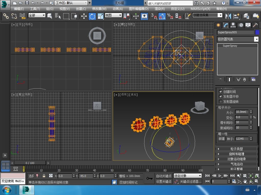Viewport: 261px width, 195px height.
Task: Expand the 粒子类型 rollout
Action: click(x=237, y=149)
